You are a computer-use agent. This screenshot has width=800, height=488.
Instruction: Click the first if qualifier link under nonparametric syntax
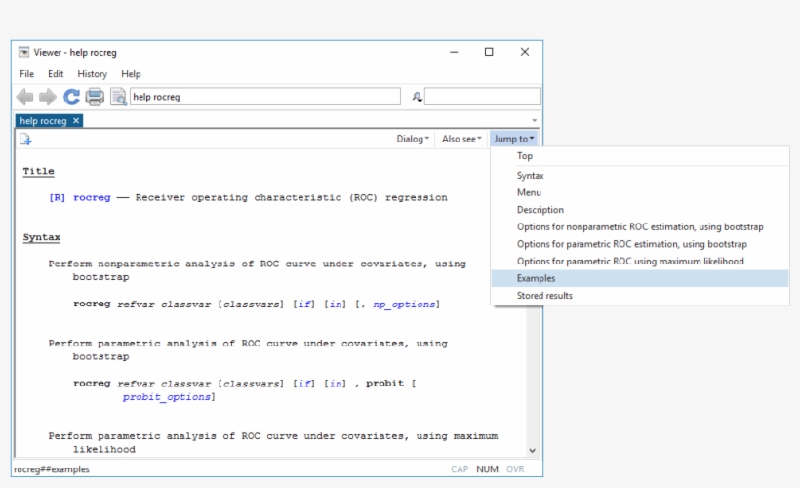(304, 305)
